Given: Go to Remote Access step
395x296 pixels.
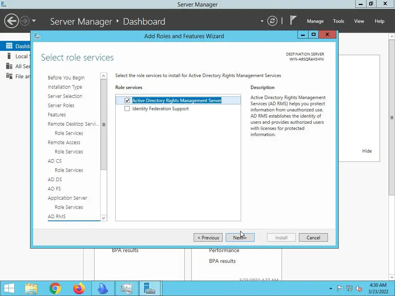Looking at the screenshot, I should (x=64, y=143).
